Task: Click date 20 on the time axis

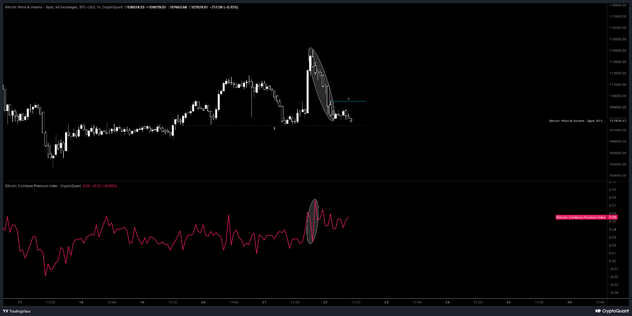Action: click(x=203, y=302)
